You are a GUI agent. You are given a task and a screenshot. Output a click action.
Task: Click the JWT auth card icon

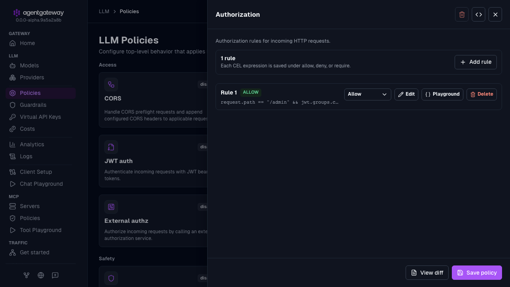tap(111, 147)
